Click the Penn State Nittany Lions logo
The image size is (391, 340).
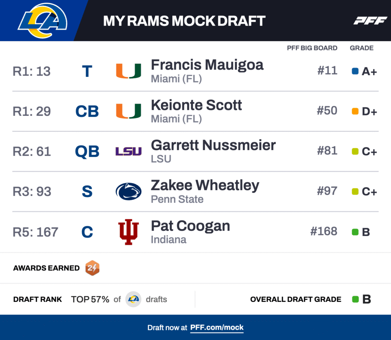click(x=129, y=191)
